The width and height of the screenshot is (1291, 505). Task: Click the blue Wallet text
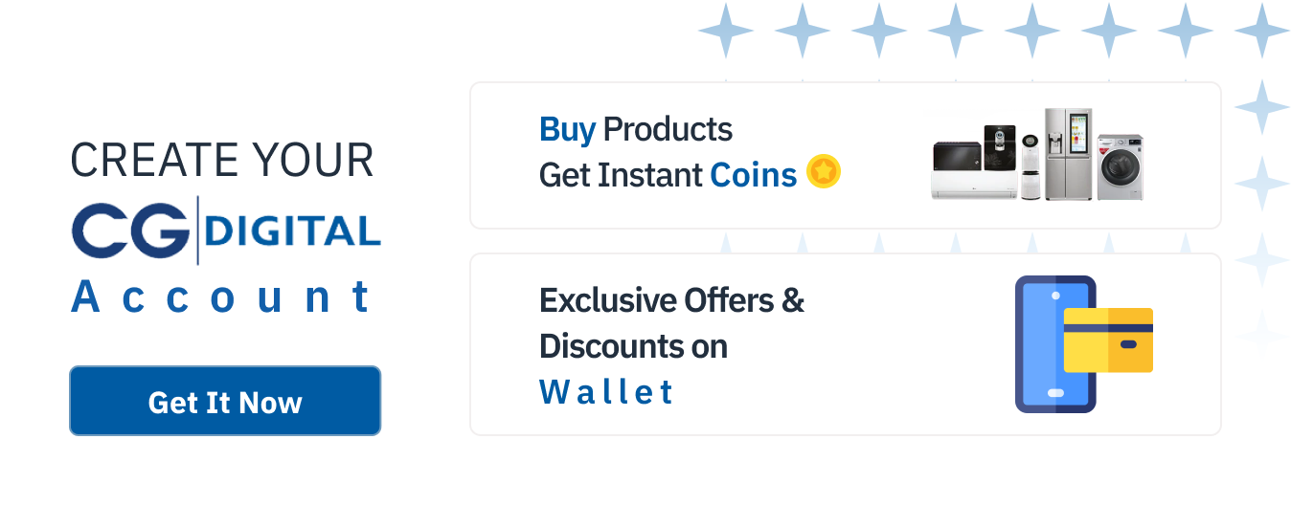(606, 392)
